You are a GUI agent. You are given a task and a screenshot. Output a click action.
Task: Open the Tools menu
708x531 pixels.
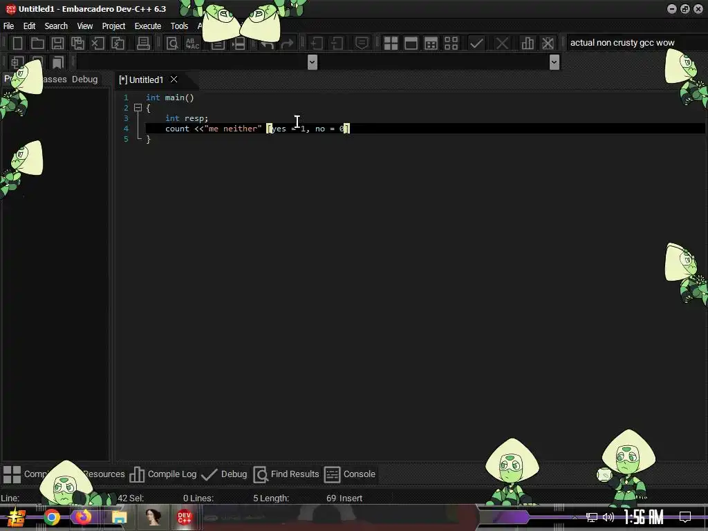(x=179, y=26)
